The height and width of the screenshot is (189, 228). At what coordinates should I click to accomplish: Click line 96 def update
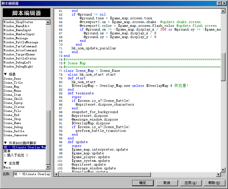tap(78, 142)
